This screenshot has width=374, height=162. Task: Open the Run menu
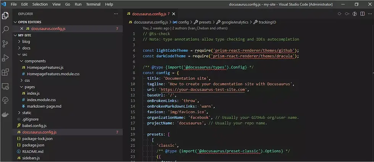(78, 4)
